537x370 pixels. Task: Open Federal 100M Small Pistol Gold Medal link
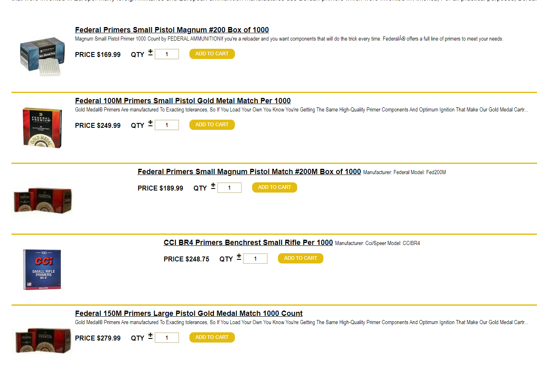(183, 101)
